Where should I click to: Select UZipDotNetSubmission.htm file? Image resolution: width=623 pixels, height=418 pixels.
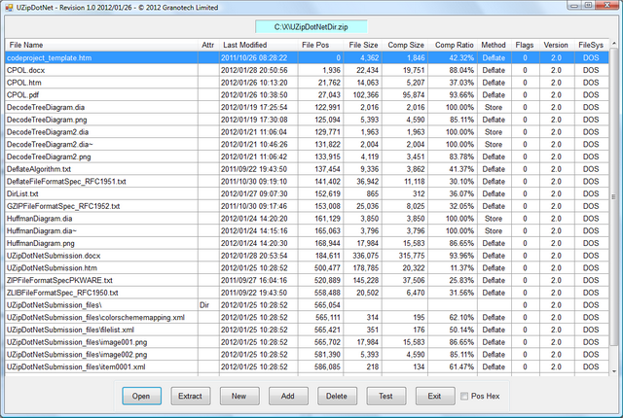(307, 267)
